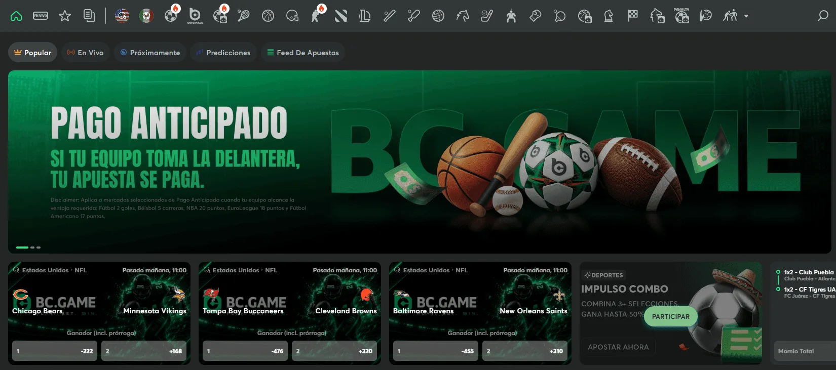Select the volleyball icon
The height and width of the screenshot is (370, 836).
438,16
